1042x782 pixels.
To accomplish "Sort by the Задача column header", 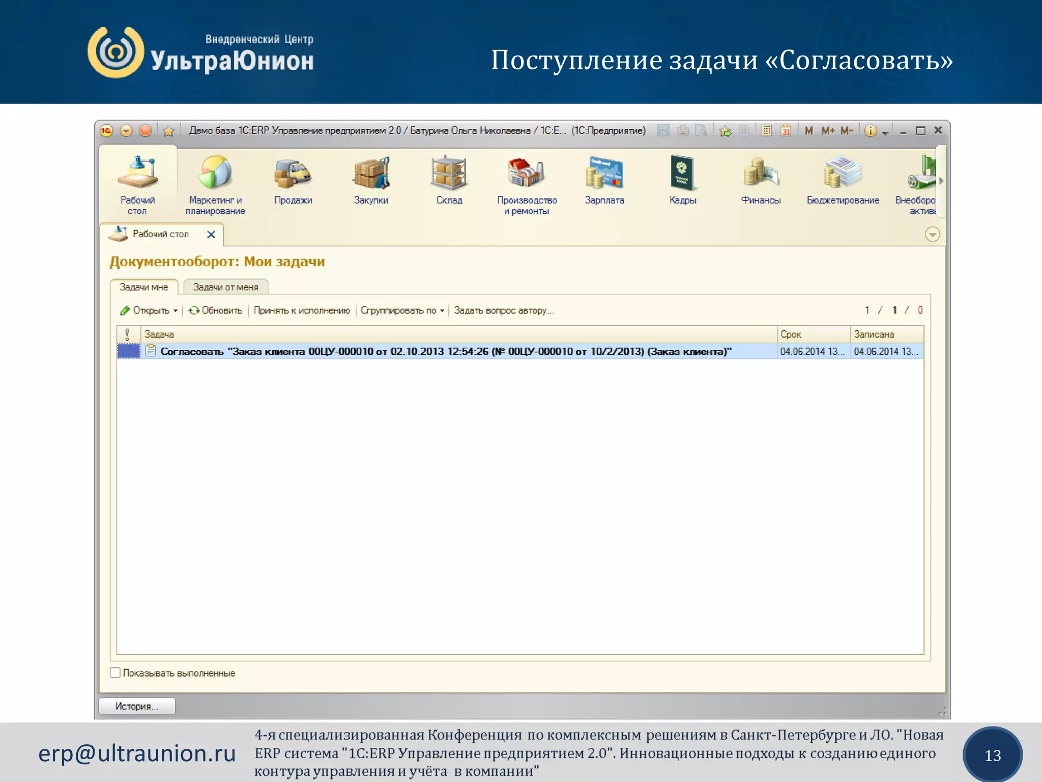I will 459,334.
